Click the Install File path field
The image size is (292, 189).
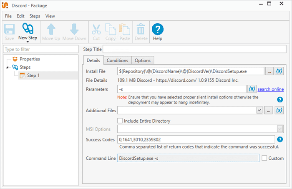point(191,71)
